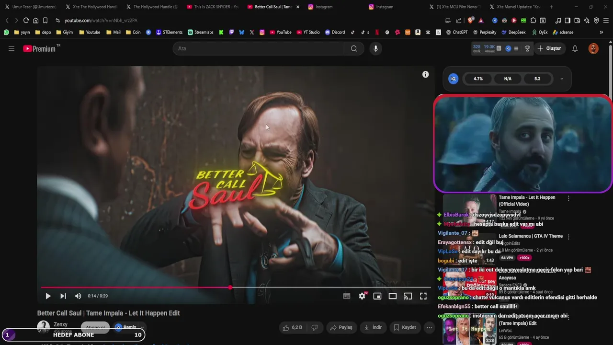Viewport: 613px width, 345px height.
Task: Expand the vidIQ score panel chevron
Action: [x=562, y=79]
